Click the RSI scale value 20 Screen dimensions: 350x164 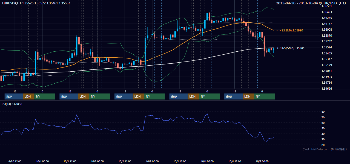tap(323, 145)
